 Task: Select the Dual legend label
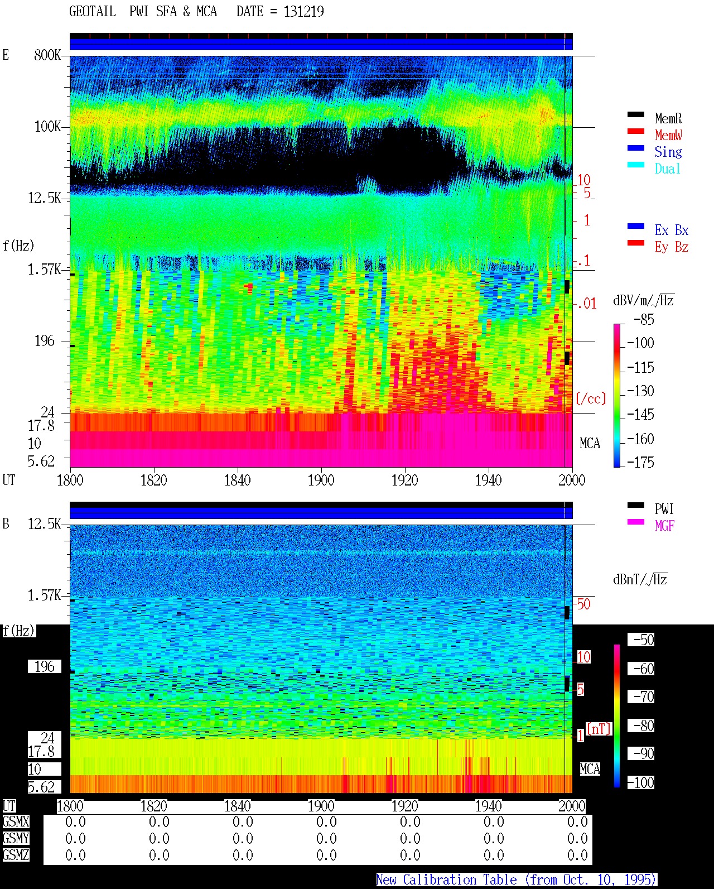pos(668,169)
